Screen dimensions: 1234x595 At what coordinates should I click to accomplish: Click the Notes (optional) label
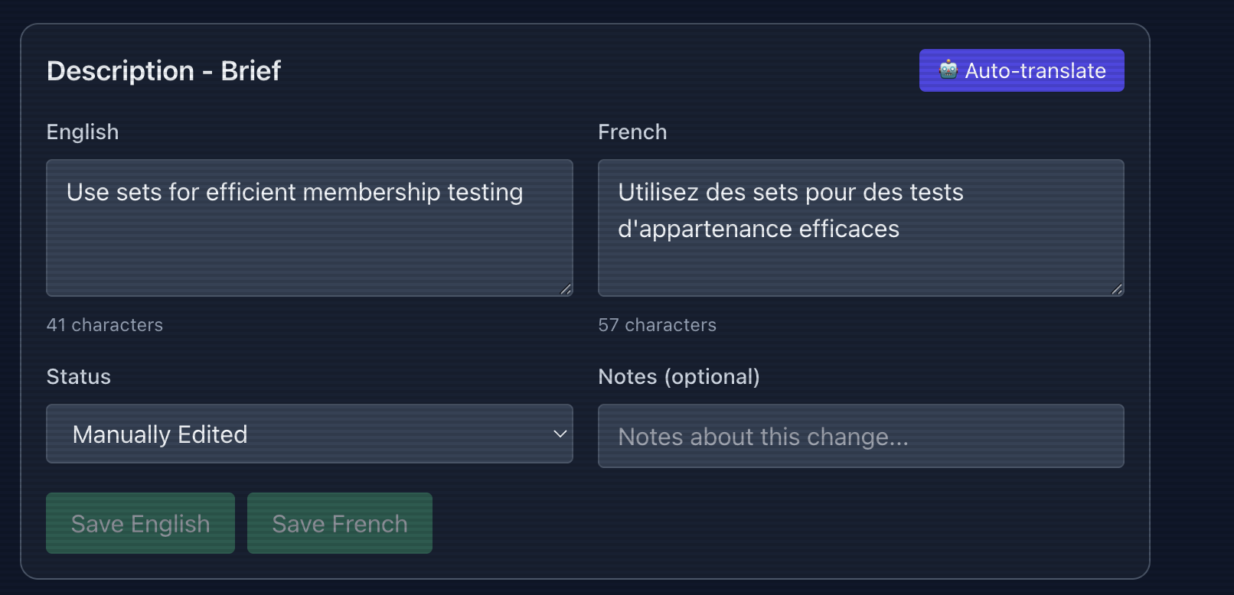(x=679, y=377)
